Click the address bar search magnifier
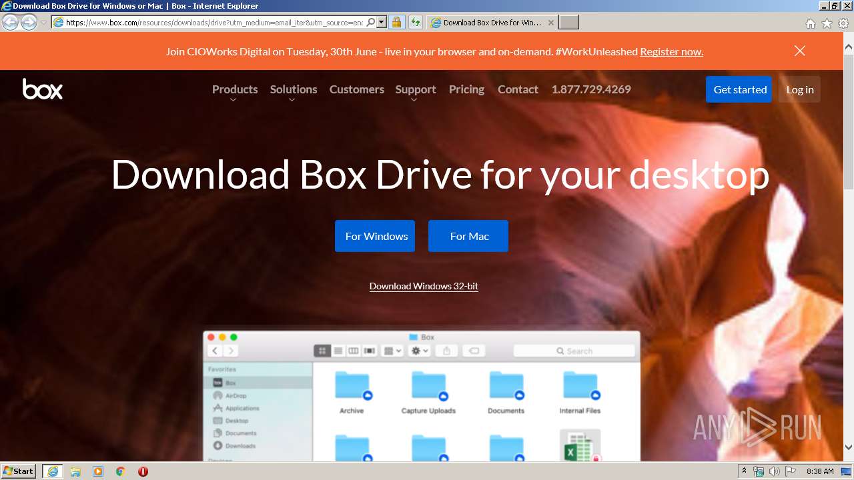This screenshot has width=854, height=480. click(371, 22)
